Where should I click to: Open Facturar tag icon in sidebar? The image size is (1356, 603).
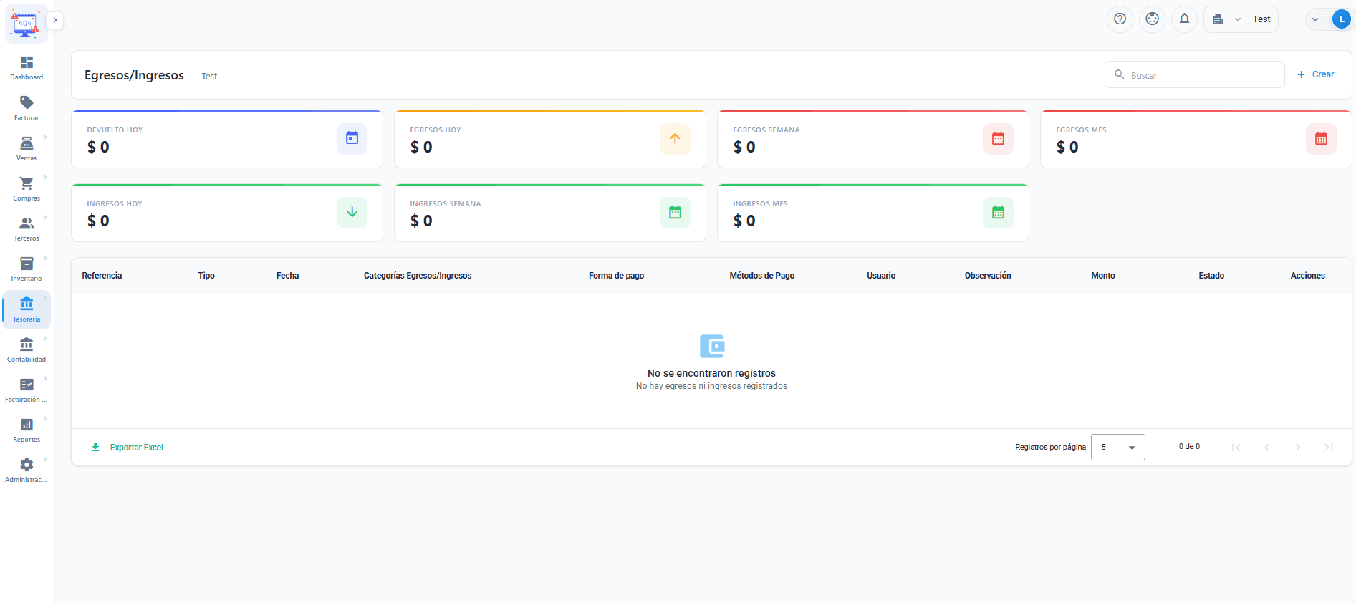click(x=27, y=103)
